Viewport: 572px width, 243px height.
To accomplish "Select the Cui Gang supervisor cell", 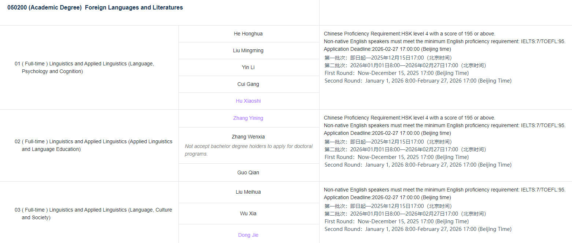I will (x=248, y=84).
